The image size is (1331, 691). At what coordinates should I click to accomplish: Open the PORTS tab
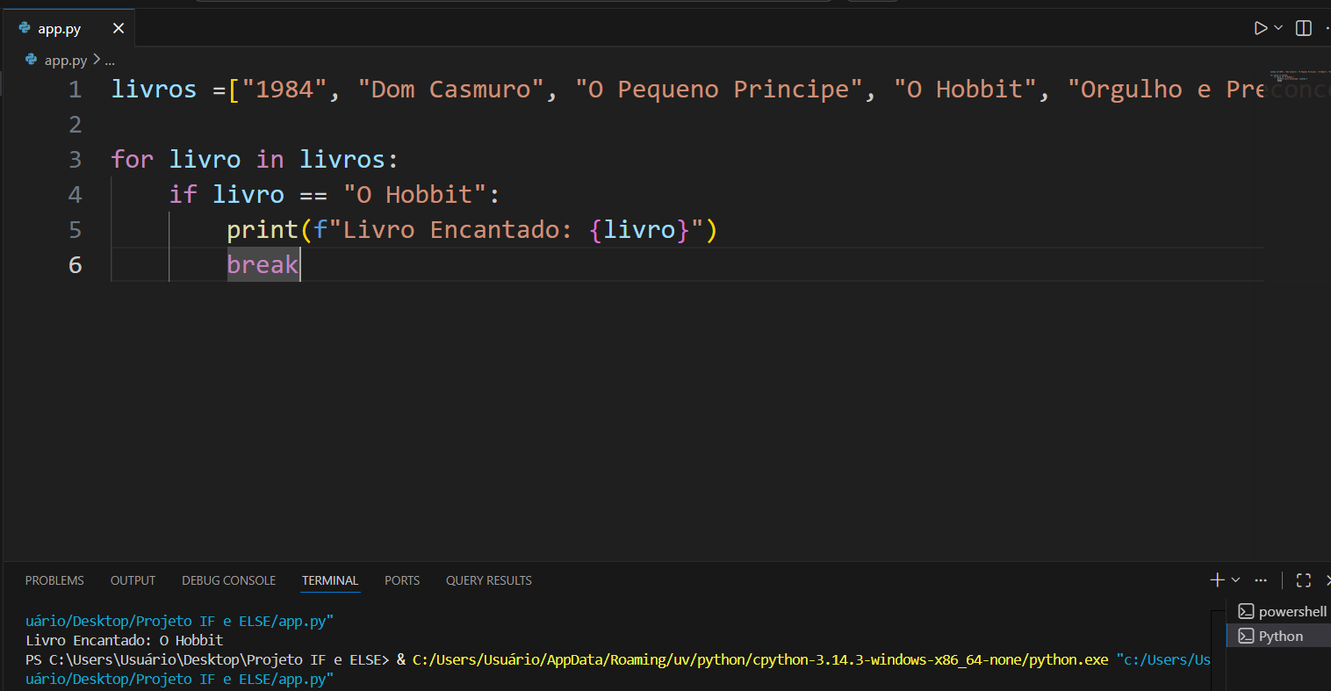click(402, 580)
